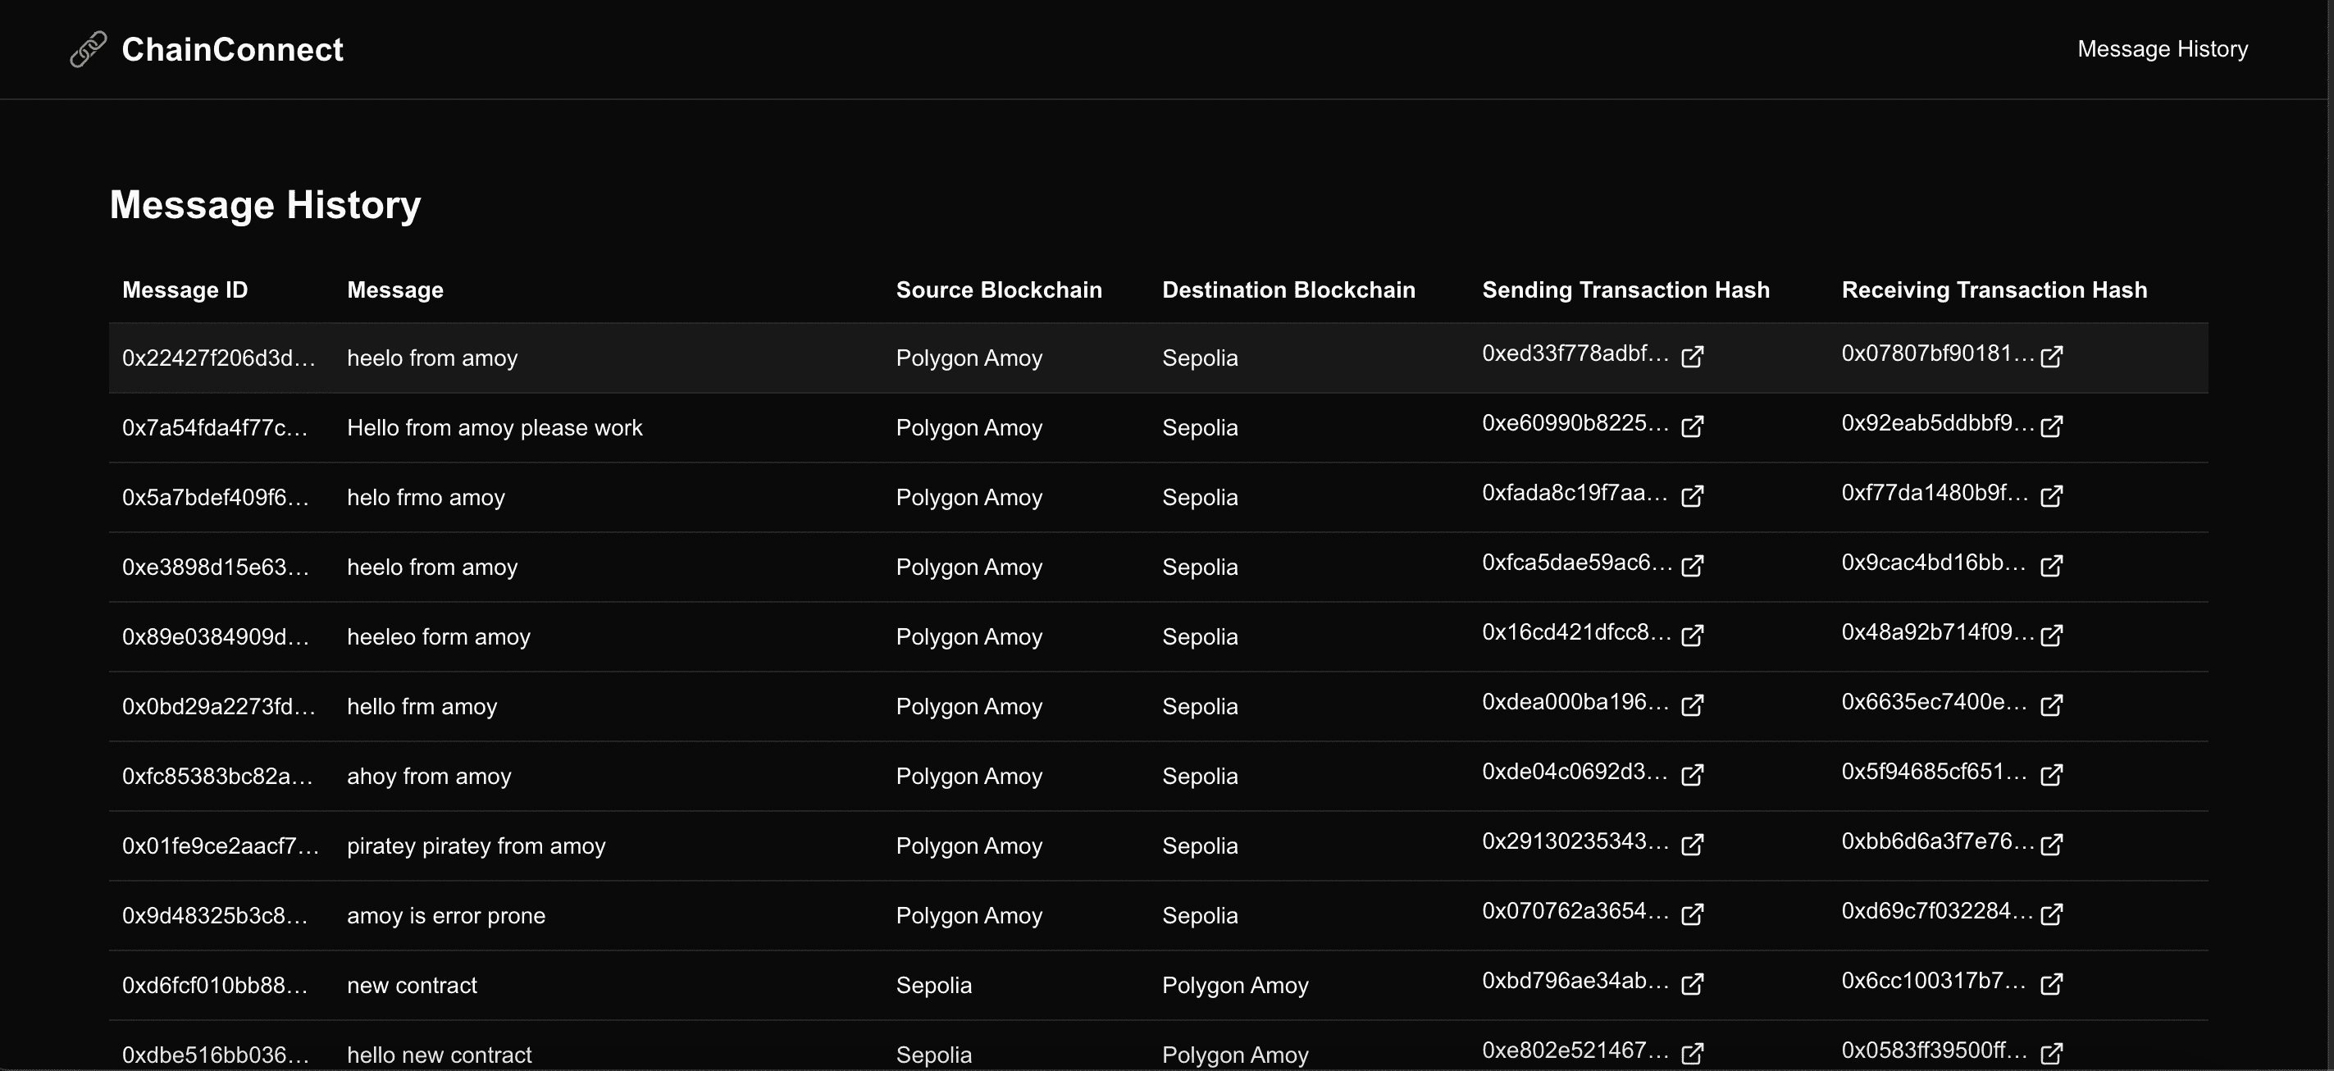Image resolution: width=2334 pixels, height=1071 pixels.
Task: Open external link for sending hash 0x29130235343
Action: (1692, 845)
